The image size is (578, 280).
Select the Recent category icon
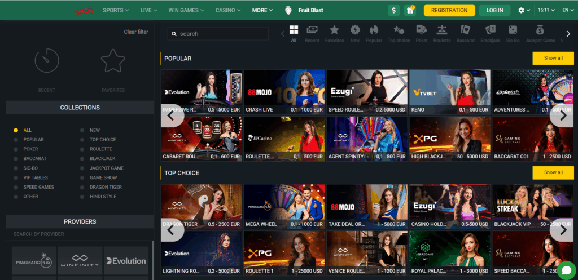(312, 30)
